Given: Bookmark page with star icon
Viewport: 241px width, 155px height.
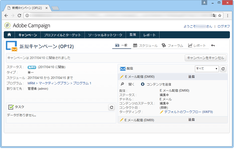Looking at the screenshot, I should 220,15.
